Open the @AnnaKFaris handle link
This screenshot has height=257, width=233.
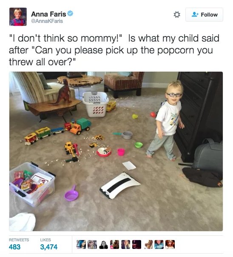click(x=47, y=21)
